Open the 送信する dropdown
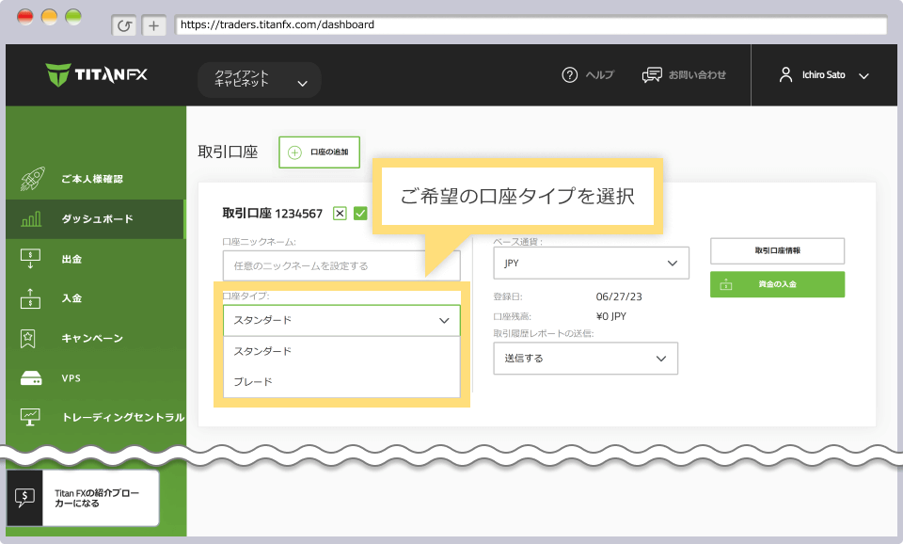The height and width of the screenshot is (544, 903). (586, 359)
